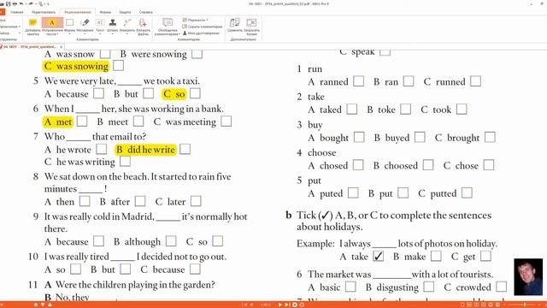
Task: Tick the box next to 'A bought'
Action: click(x=359, y=137)
